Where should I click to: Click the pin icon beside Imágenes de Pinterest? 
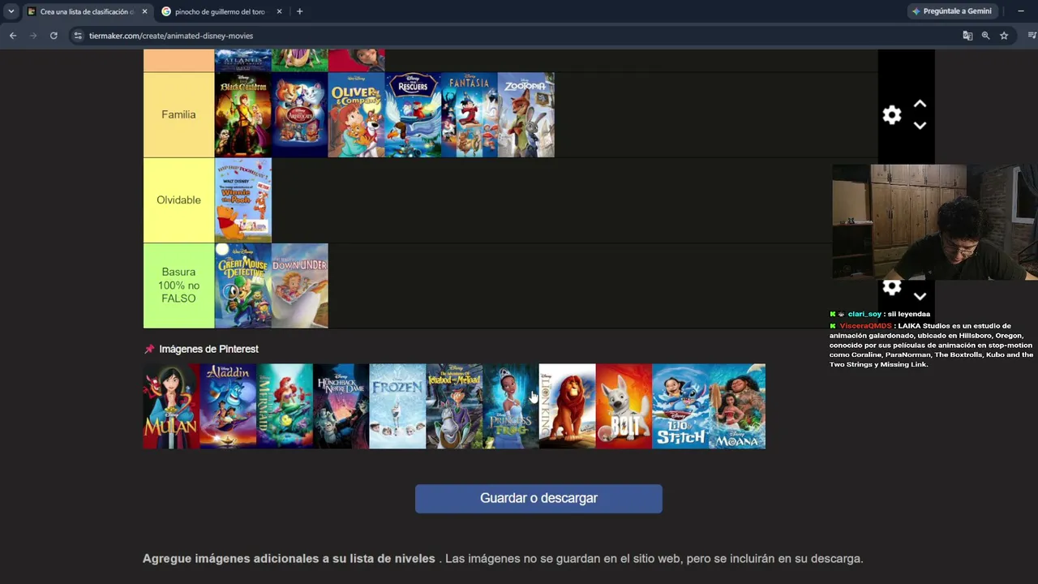(x=149, y=349)
